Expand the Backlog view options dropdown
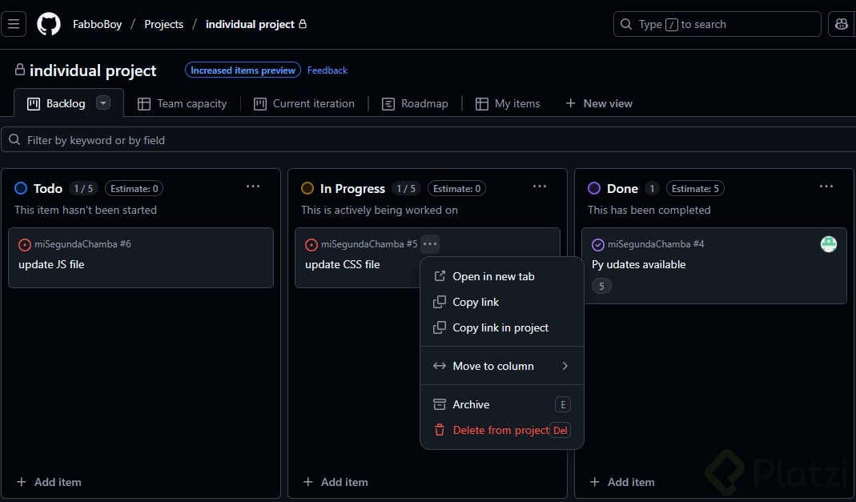Viewport: 856px width, 502px height. pos(102,102)
